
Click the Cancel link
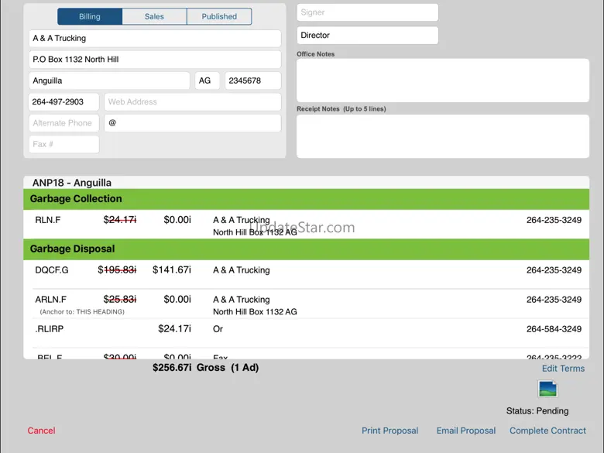click(41, 431)
